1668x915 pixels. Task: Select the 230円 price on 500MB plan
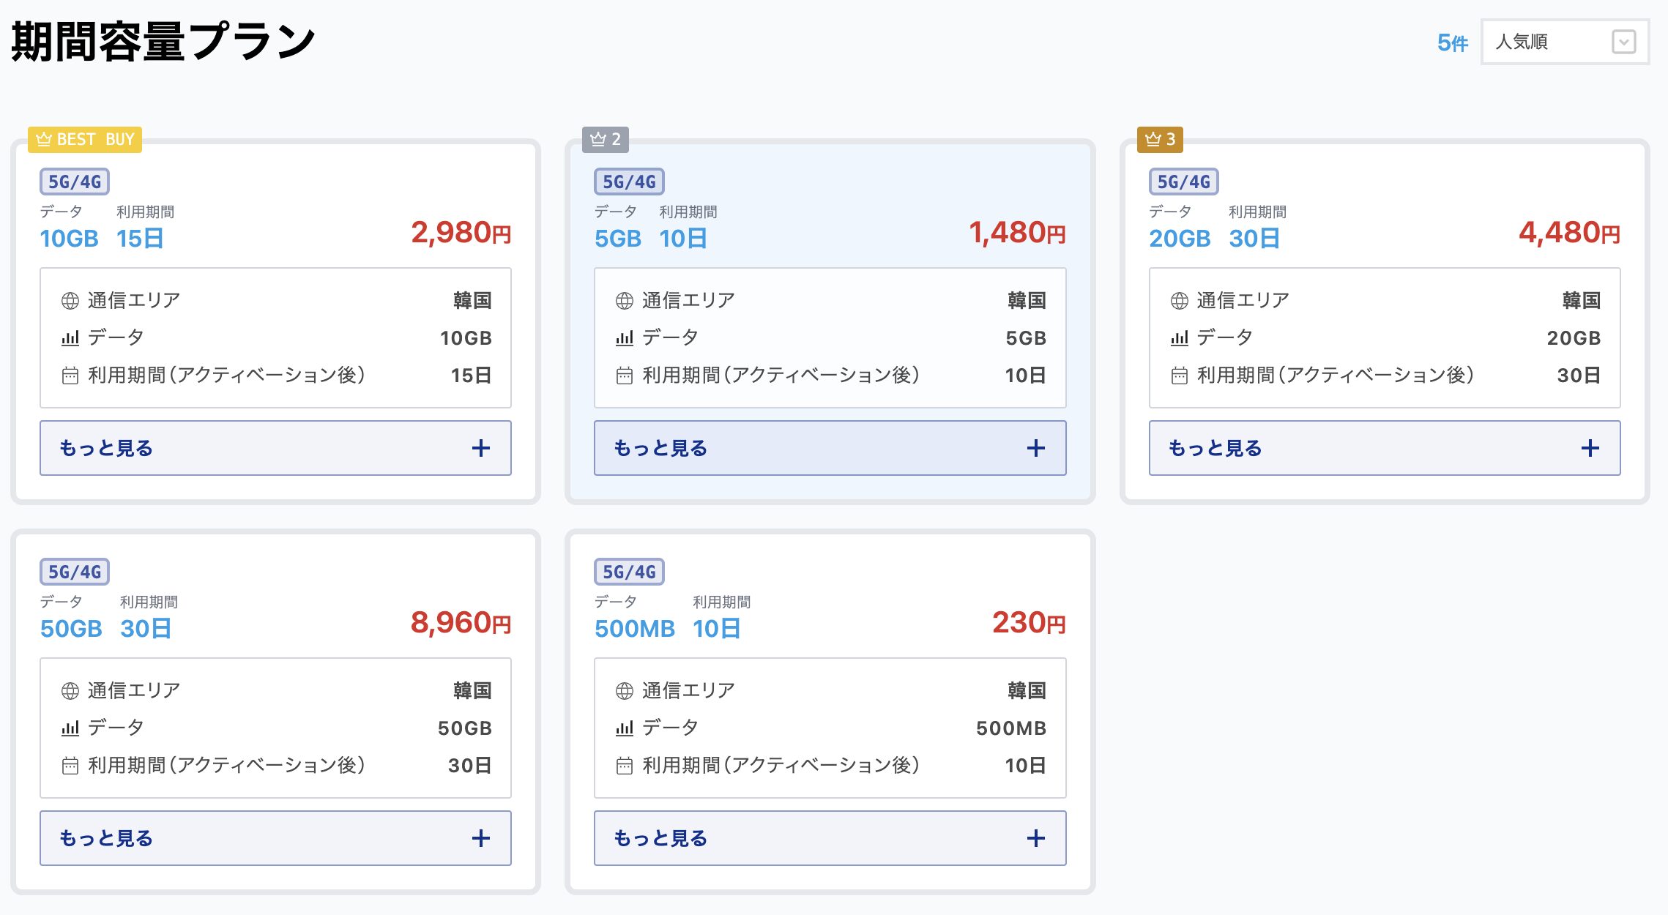[1028, 623]
